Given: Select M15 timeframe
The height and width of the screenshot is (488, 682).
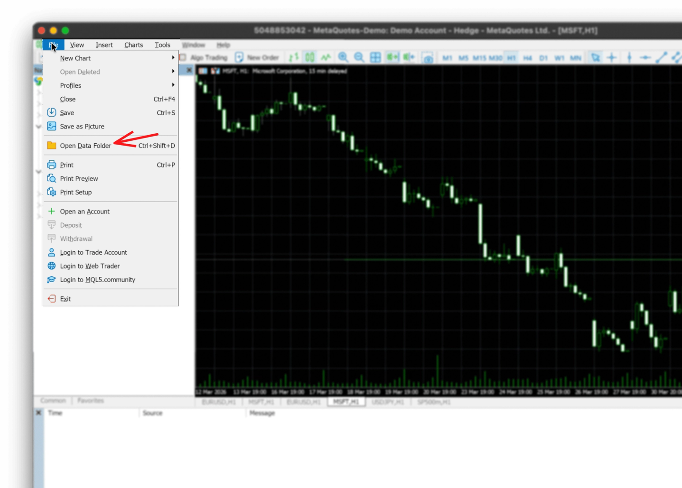Looking at the screenshot, I should 479,58.
